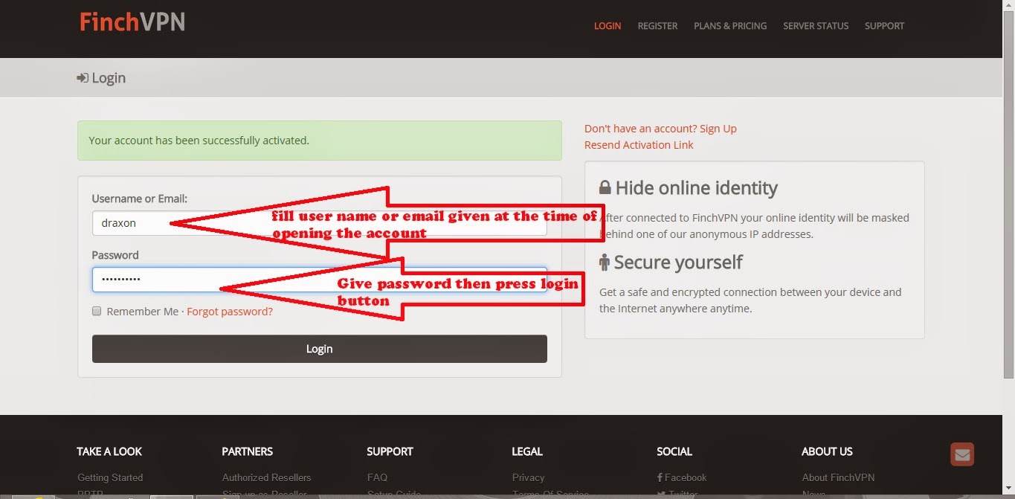The image size is (1015, 499).
Task: Click the 'LEGAL' footer heading
Action: pyautogui.click(x=527, y=451)
